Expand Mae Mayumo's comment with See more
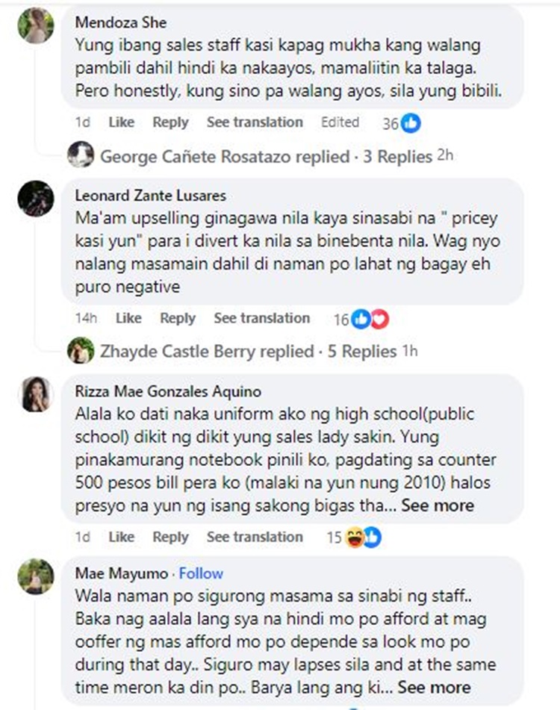This screenshot has width=560, height=710. pyautogui.click(x=434, y=688)
